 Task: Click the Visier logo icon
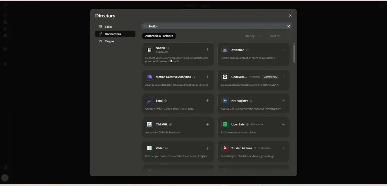(x=149, y=148)
